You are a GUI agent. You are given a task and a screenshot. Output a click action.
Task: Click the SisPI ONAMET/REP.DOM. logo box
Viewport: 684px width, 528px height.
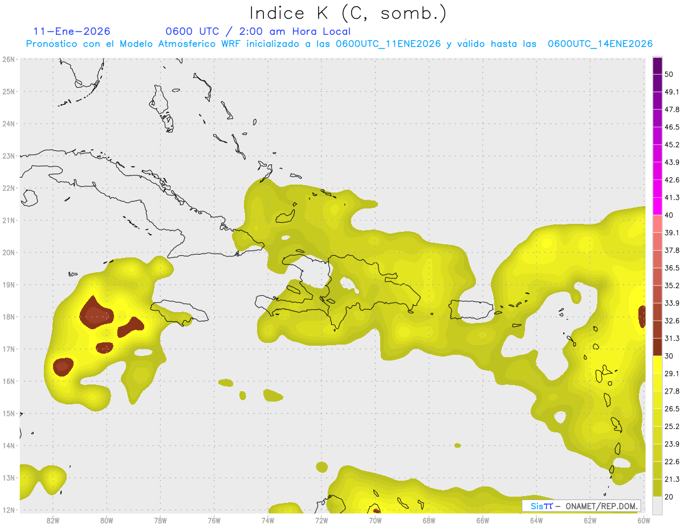point(581,506)
